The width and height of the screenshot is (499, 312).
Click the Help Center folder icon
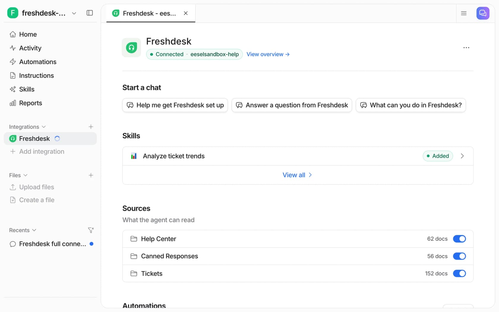[x=134, y=239]
